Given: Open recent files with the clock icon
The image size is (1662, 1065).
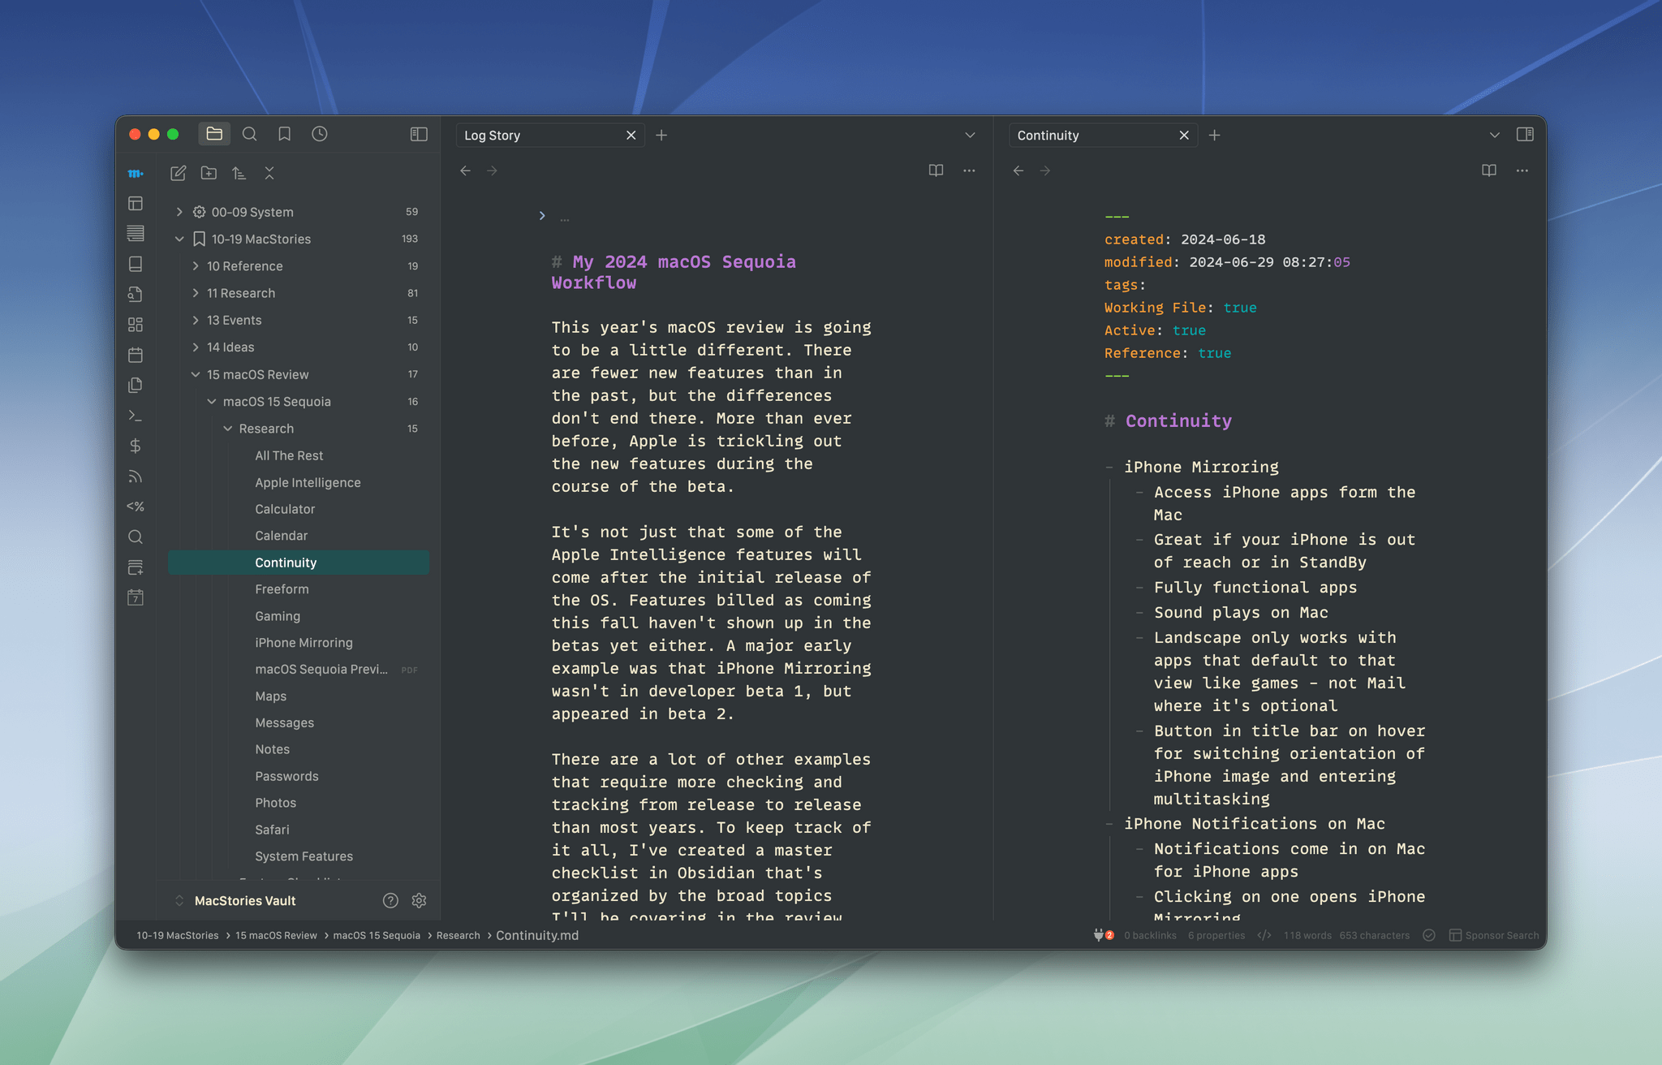Looking at the screenshot, I should (x=319, y=134).
